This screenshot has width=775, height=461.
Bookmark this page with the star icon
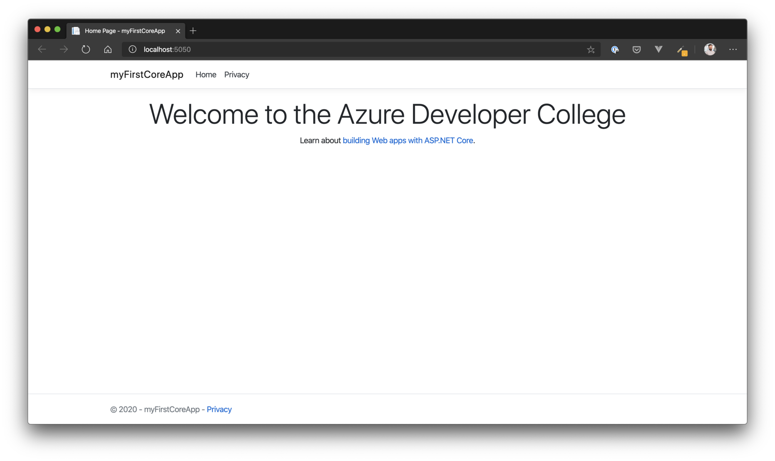(591, 49)
